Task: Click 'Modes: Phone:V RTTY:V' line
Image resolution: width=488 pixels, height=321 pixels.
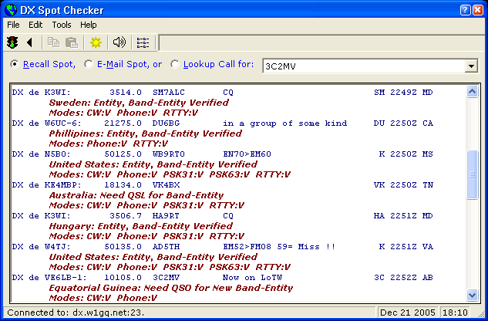Action: (x=108, y=144)
